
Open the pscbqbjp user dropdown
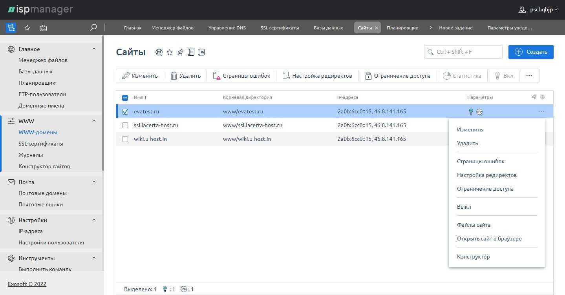pos(538,10)
